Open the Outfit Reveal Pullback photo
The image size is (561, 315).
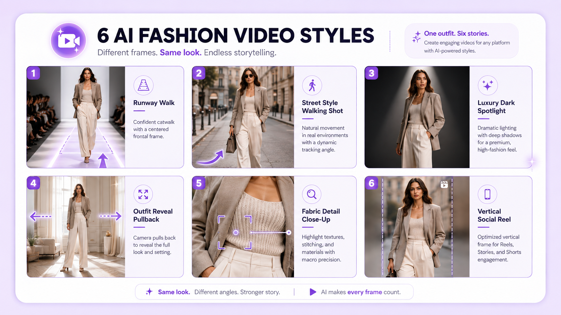click(x=76, y=227)
